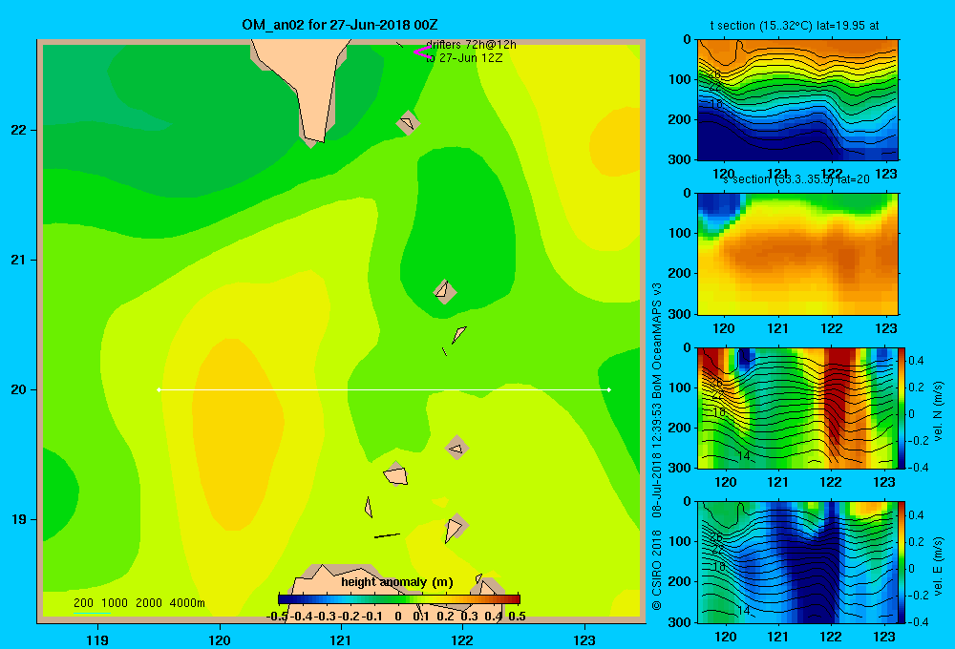955x649 pixels.
Task: Click latitude label '21' on the main map
Action: click(19, 260)
